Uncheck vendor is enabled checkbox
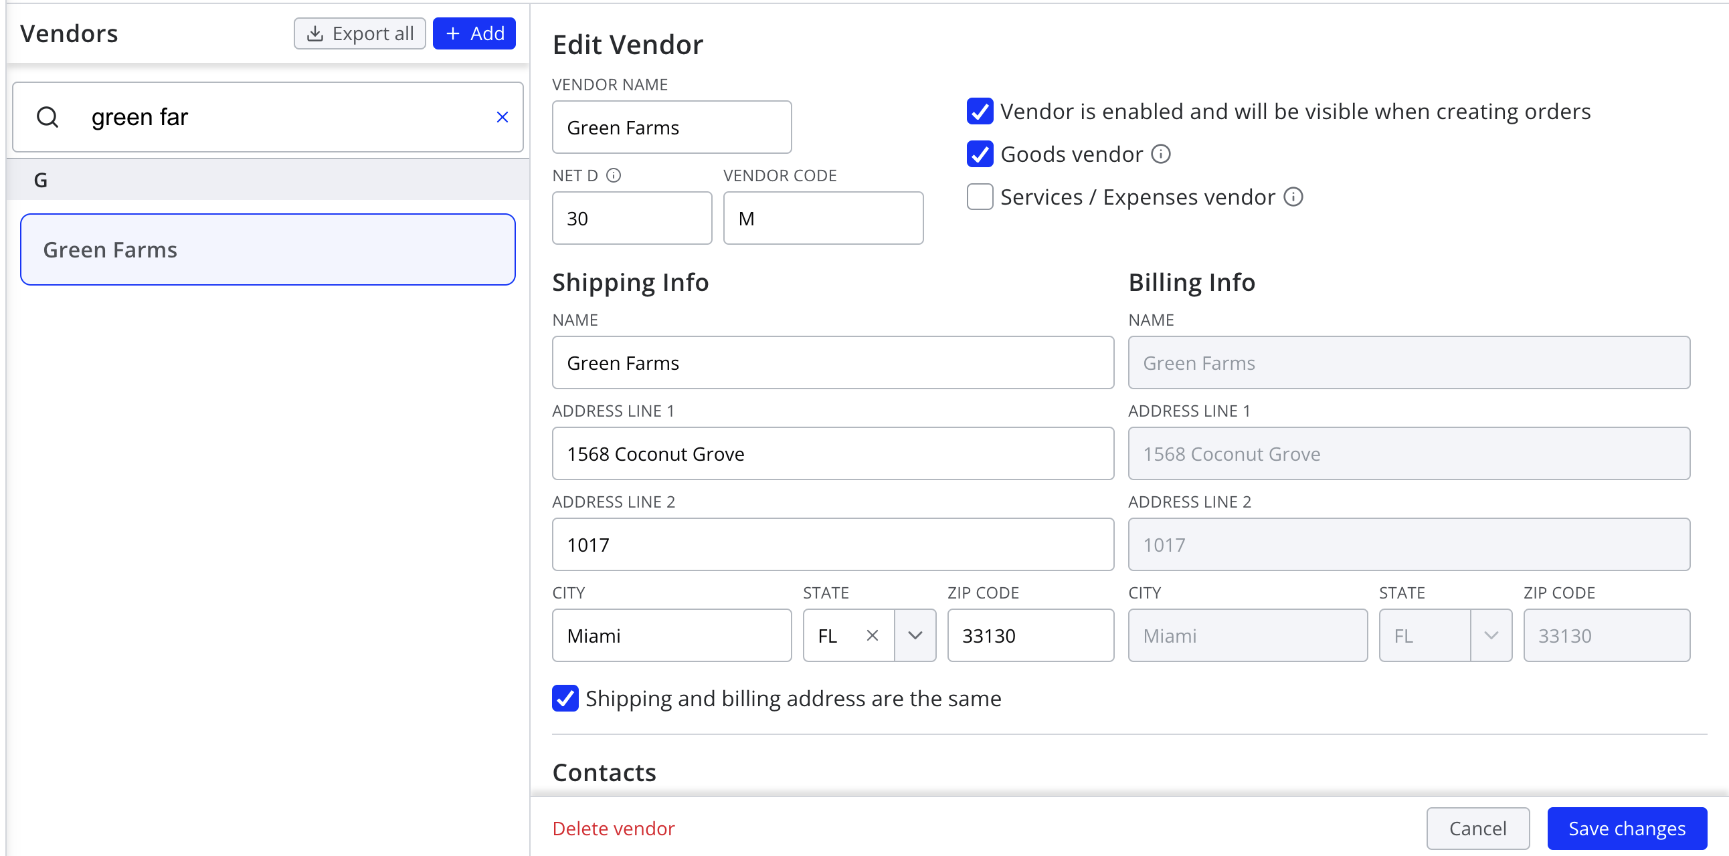1729x856 pixels. 980,112
